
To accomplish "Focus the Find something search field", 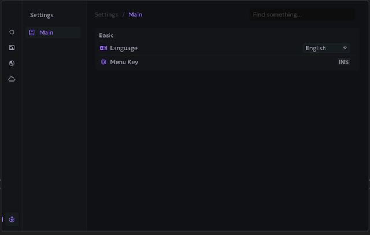I will (x=302, y=14).
